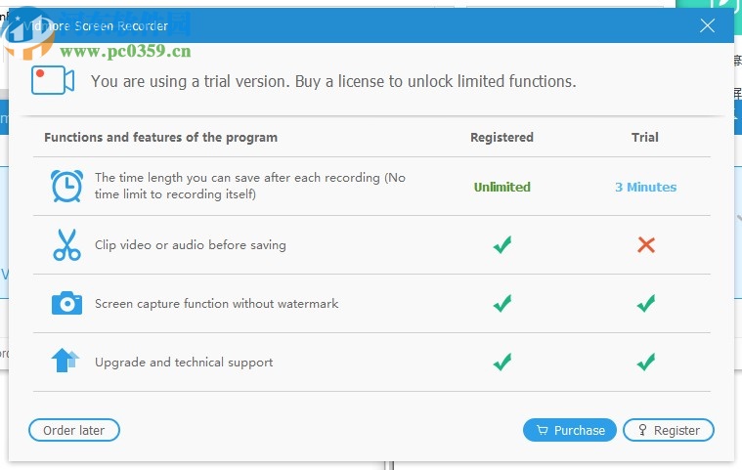This screenshot has height=470, width=742.
Task: Click the 3 Minutes trial limit text
Action: coord(645,187)
